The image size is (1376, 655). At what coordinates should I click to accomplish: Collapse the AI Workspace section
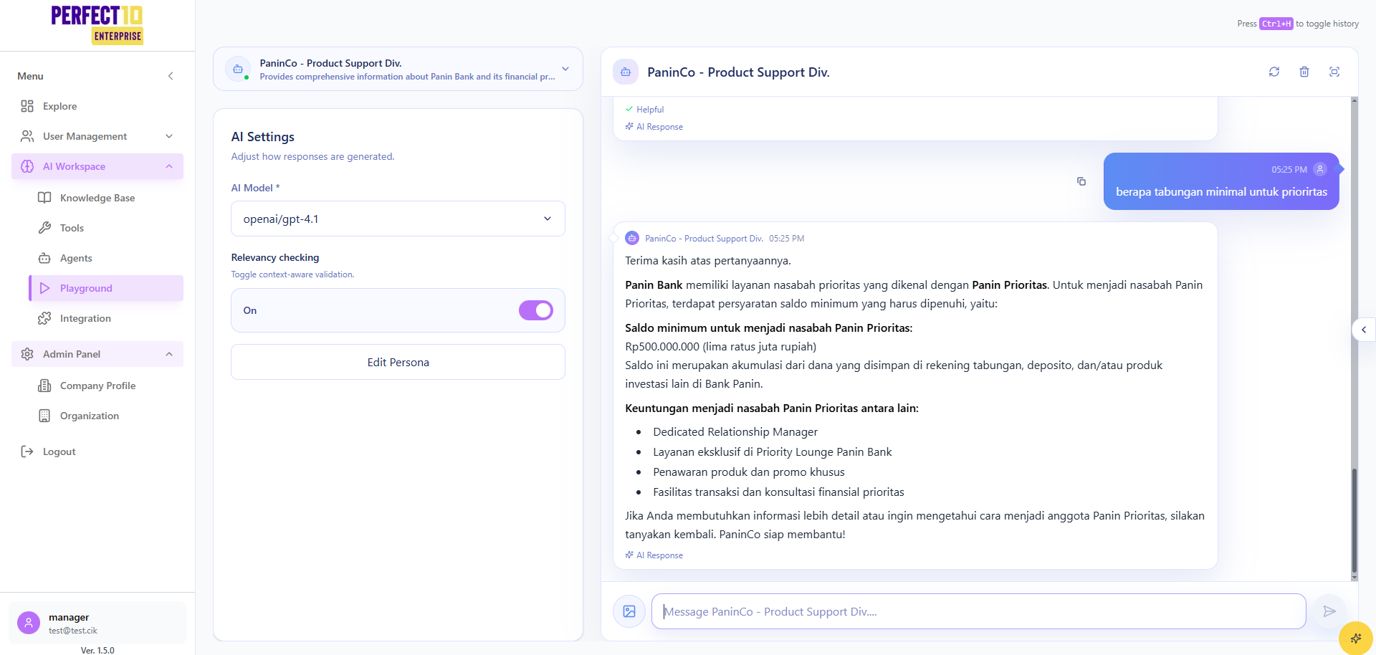point(97,166)
